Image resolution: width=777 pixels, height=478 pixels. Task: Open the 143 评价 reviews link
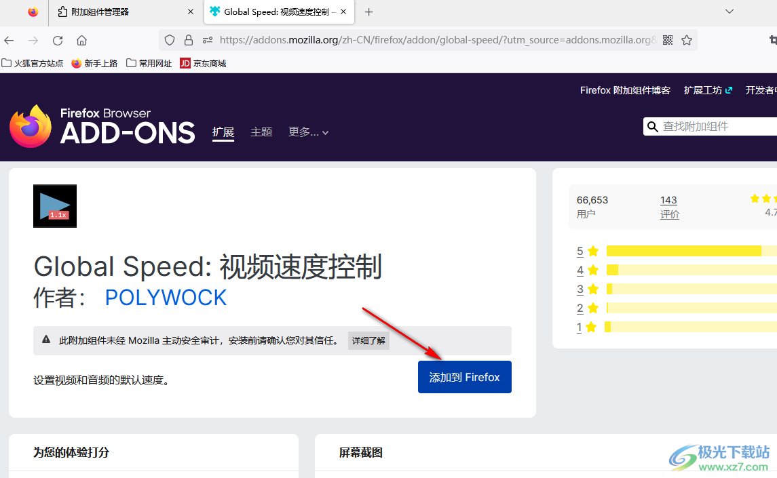coord(670,207)
